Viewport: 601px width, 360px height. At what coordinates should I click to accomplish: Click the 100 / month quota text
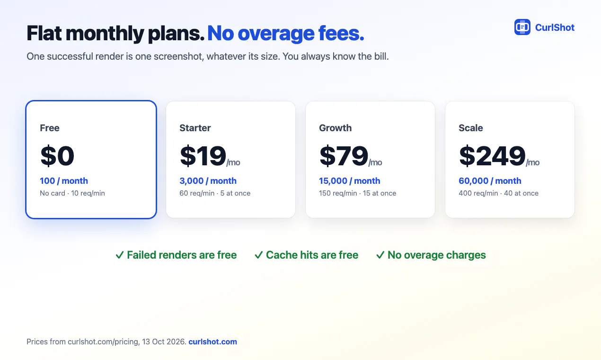(x=64, y=181)
